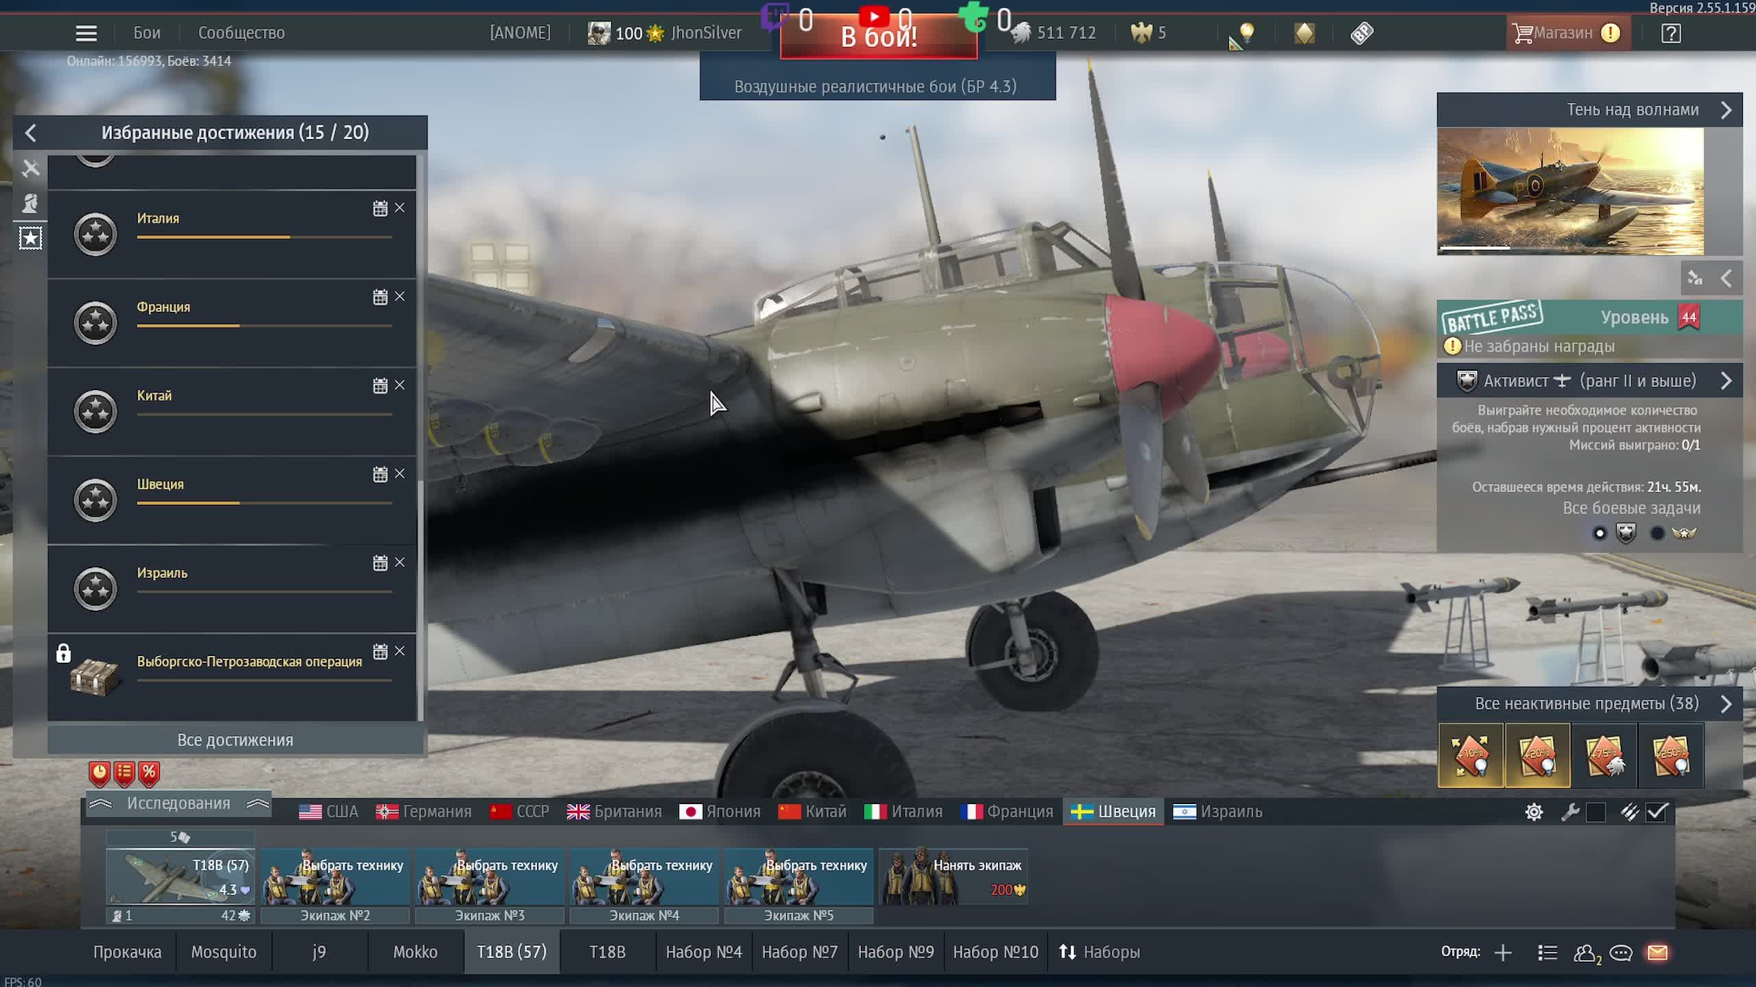Remove Швеция from favorite achievements
Viewport: 1756px width, 987px height.
[x=400, y=474]
